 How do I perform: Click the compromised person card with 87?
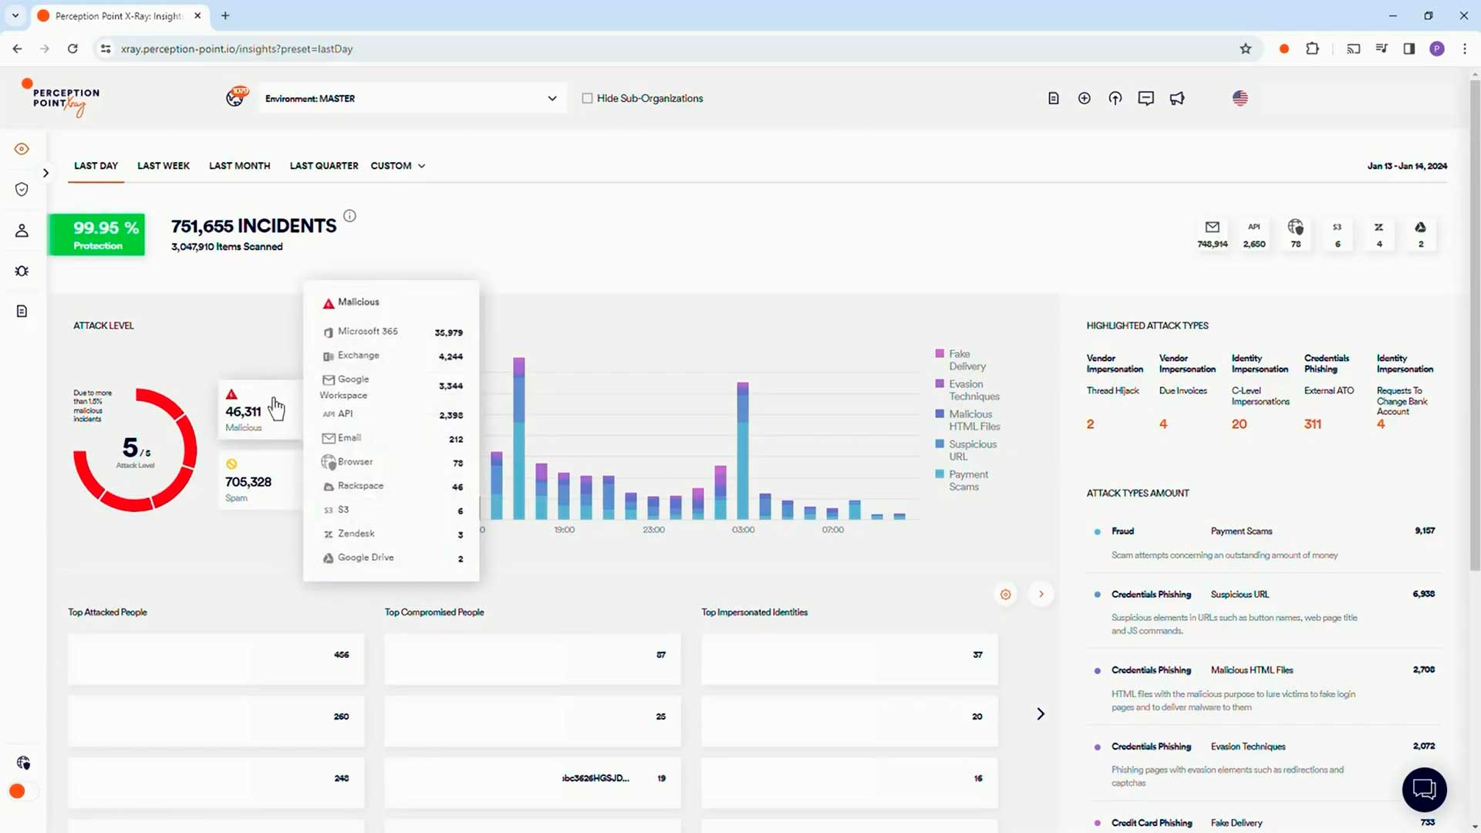click(532, 659)
